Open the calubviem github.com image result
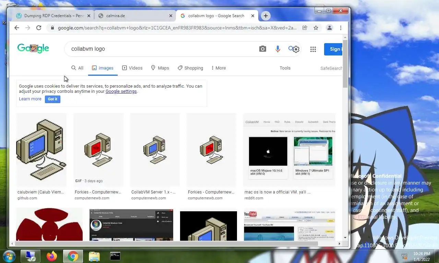Viewport: 439px width, 263px height. [41, 150]
